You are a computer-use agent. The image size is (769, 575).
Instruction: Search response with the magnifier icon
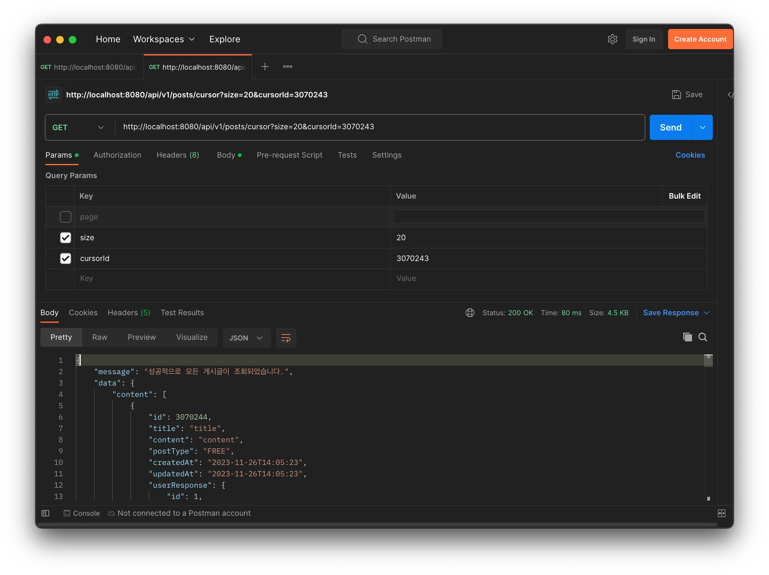[x=702, y=337]
